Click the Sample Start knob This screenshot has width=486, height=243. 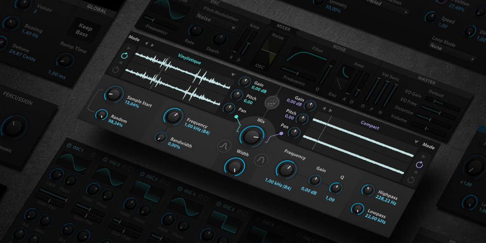pos(113,94)
